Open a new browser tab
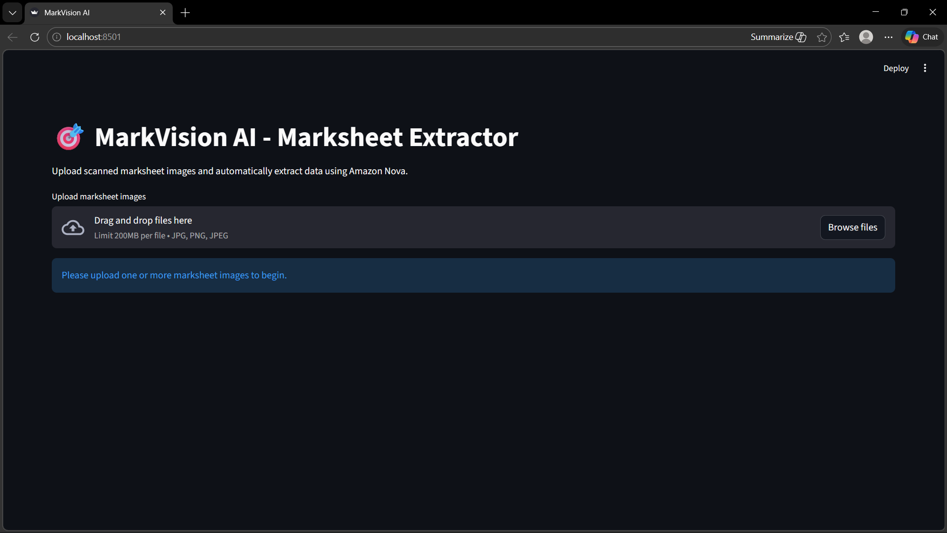The height and width of the screenshot is (533, 947). pos(185,13)
